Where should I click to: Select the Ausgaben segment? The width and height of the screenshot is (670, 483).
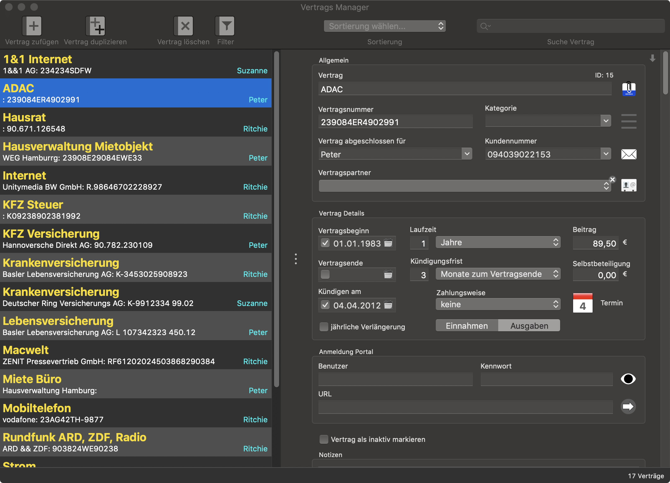pos(529,326)
